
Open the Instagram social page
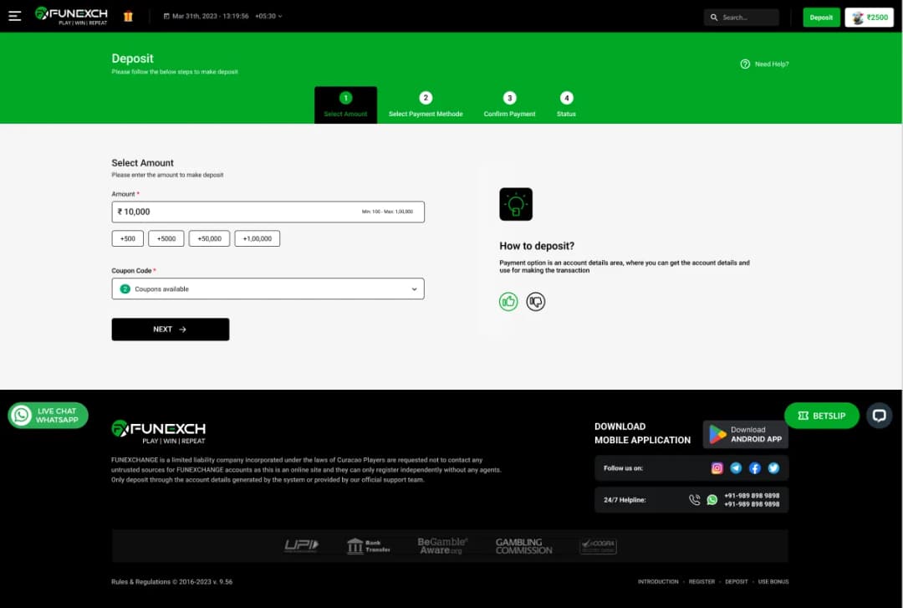pos(717,467)
